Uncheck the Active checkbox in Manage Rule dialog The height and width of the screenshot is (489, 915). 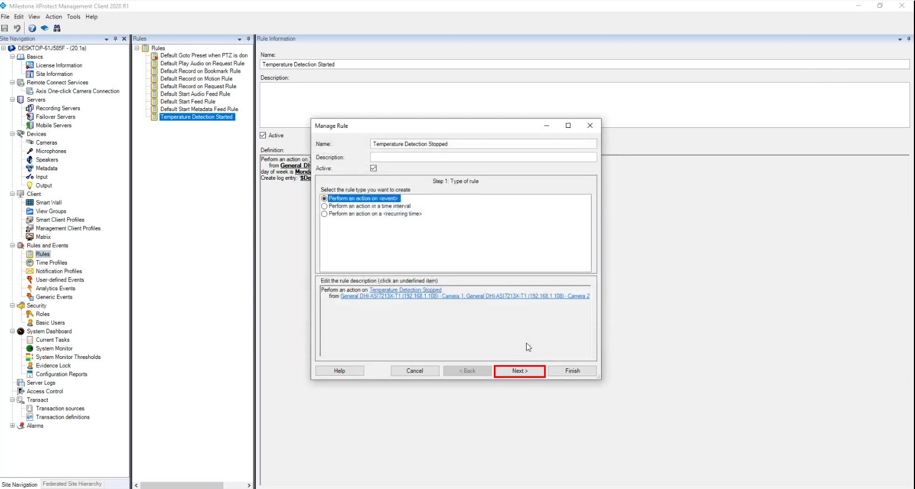(x=374, y=168)
